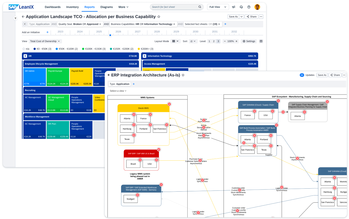Favorite the ERP Integration Architecture diagram star
349x219 pixels.
183,75
